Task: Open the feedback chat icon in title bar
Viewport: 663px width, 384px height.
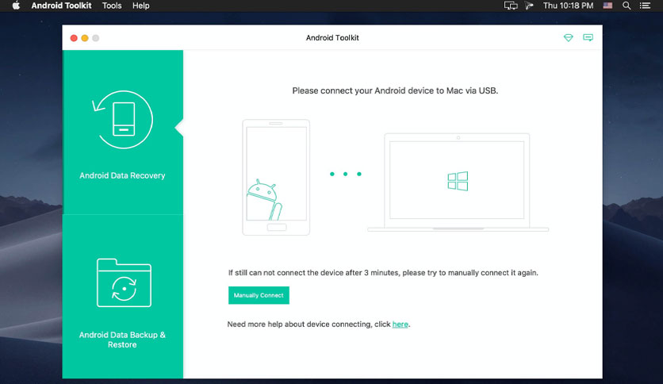Action: [588, 37]
